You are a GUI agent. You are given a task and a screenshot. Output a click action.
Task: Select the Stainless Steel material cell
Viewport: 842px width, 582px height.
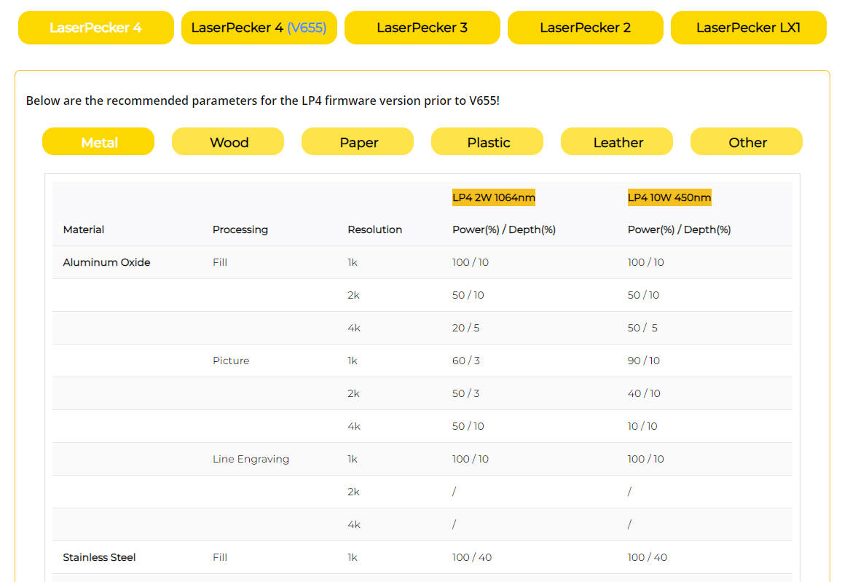99,557
